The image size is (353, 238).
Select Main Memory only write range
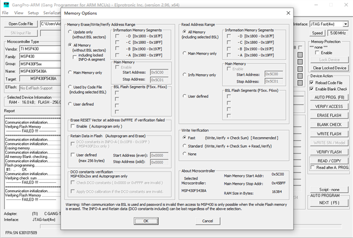coord(70,72)
